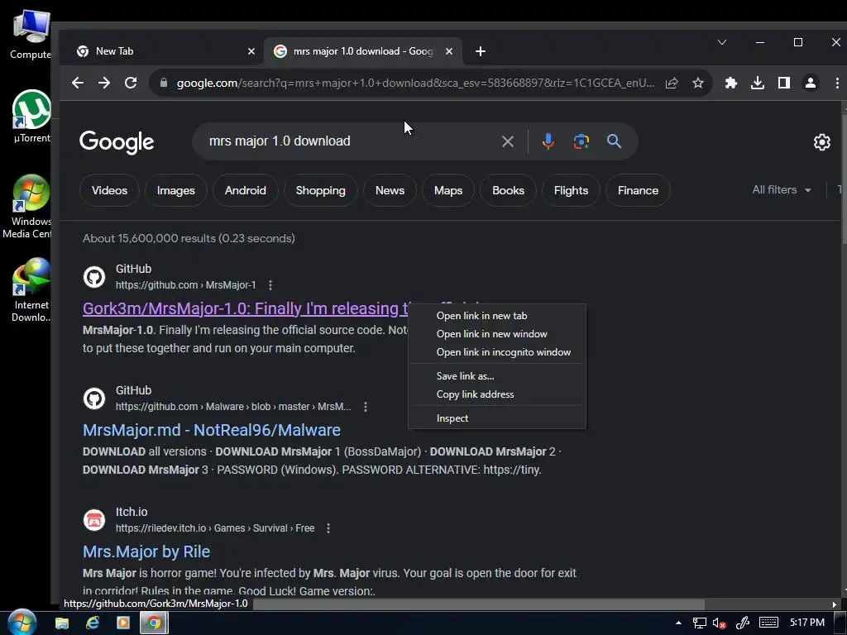This screenshot has width=847, height=635.
Task: Open the tab search chevron
Action: [721, 42]
